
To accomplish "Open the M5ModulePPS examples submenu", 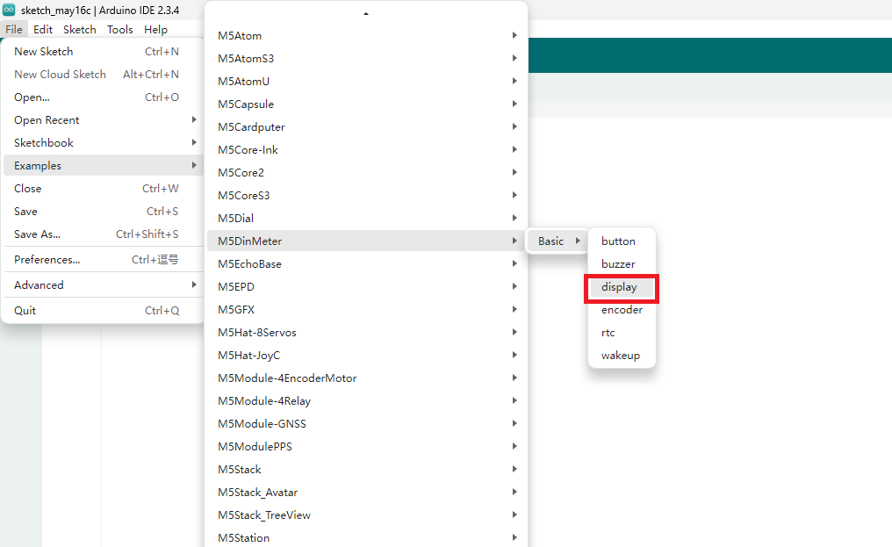I will [x=366, y=446].
